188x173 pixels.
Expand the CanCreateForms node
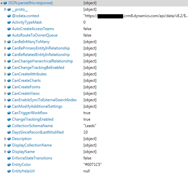point(5,87)
